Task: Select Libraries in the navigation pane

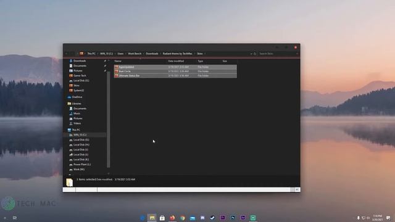Action: pos(77,104)
